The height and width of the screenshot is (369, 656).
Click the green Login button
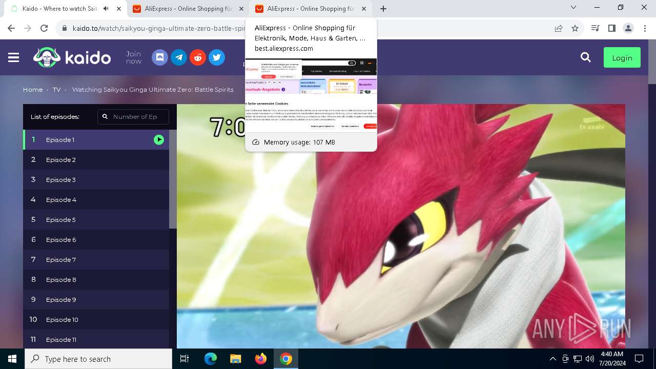622,58
